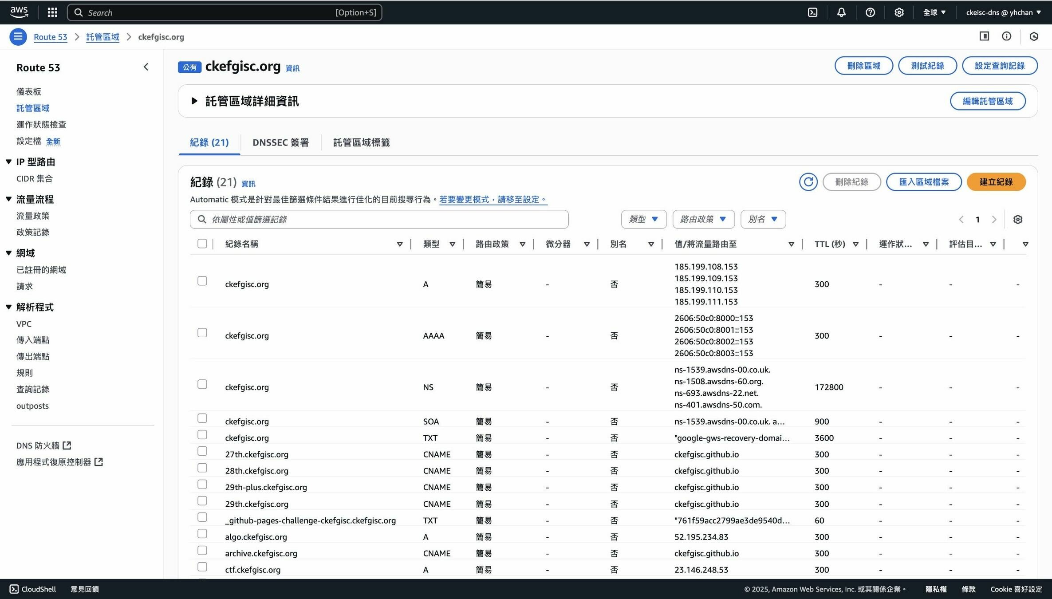
Task: Toggle the blue hamburger navigation menu
Action: point(18,37)
